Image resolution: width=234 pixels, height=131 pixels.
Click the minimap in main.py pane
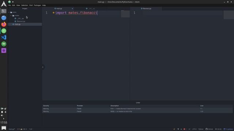(125, 14)
